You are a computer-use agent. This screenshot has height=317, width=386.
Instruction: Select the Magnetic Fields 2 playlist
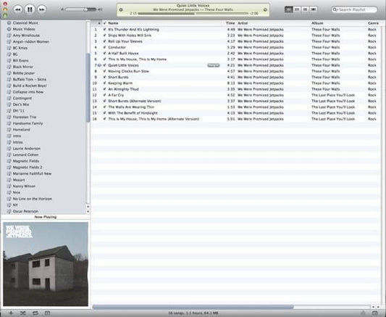(x=28, y=167)
